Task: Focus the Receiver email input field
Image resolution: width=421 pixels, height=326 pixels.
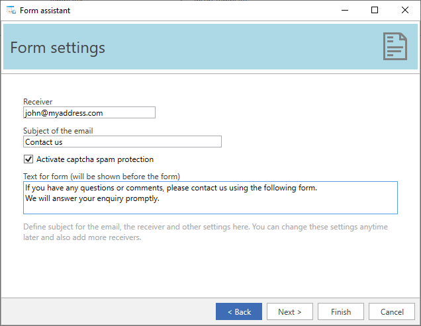Action: point(89,112)
